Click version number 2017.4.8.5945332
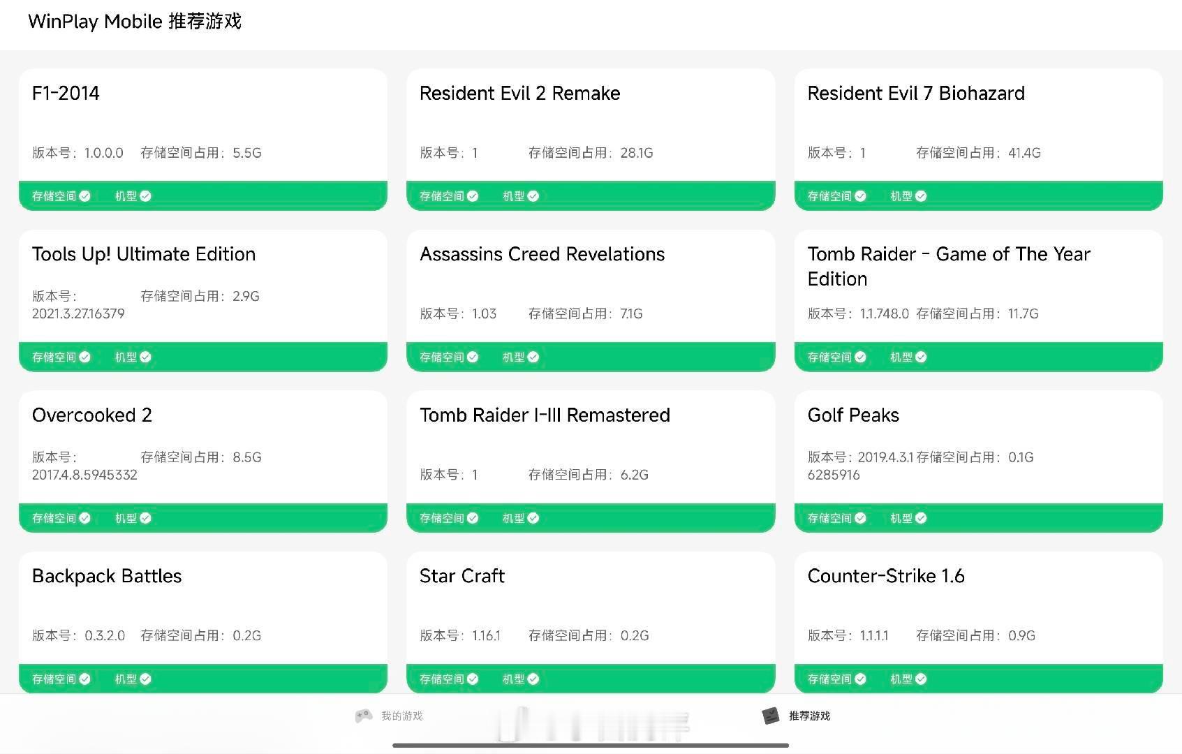 (84, 475)
